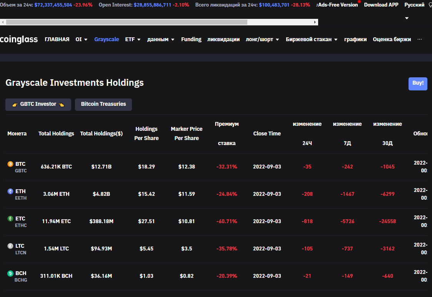Expand the данным dropdown menu

(161, 39)
